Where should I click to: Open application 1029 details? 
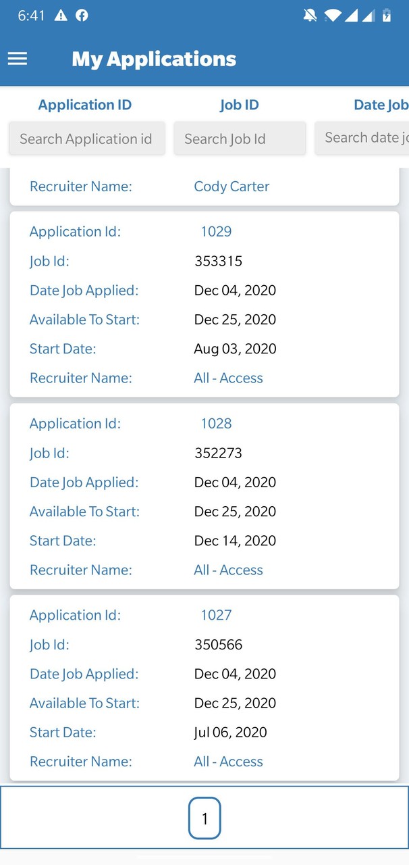[216, 231]
